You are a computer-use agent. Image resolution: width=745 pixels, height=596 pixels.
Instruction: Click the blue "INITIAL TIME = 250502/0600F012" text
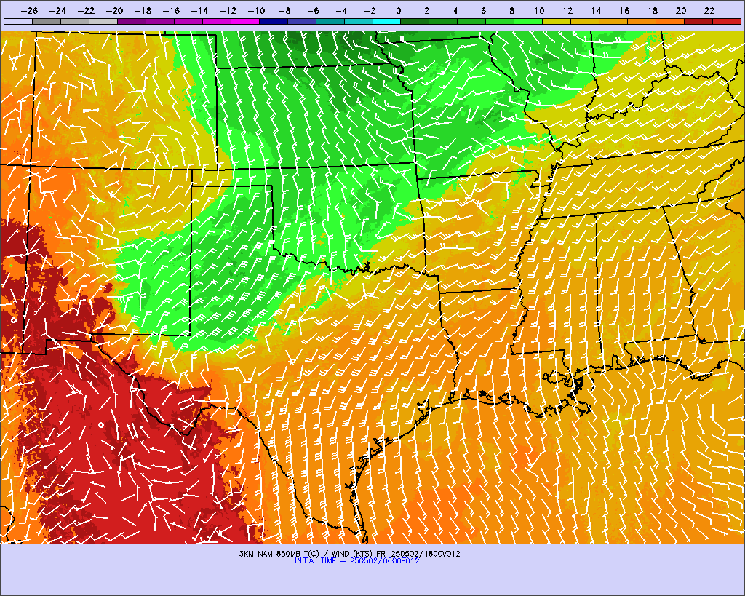356,561
